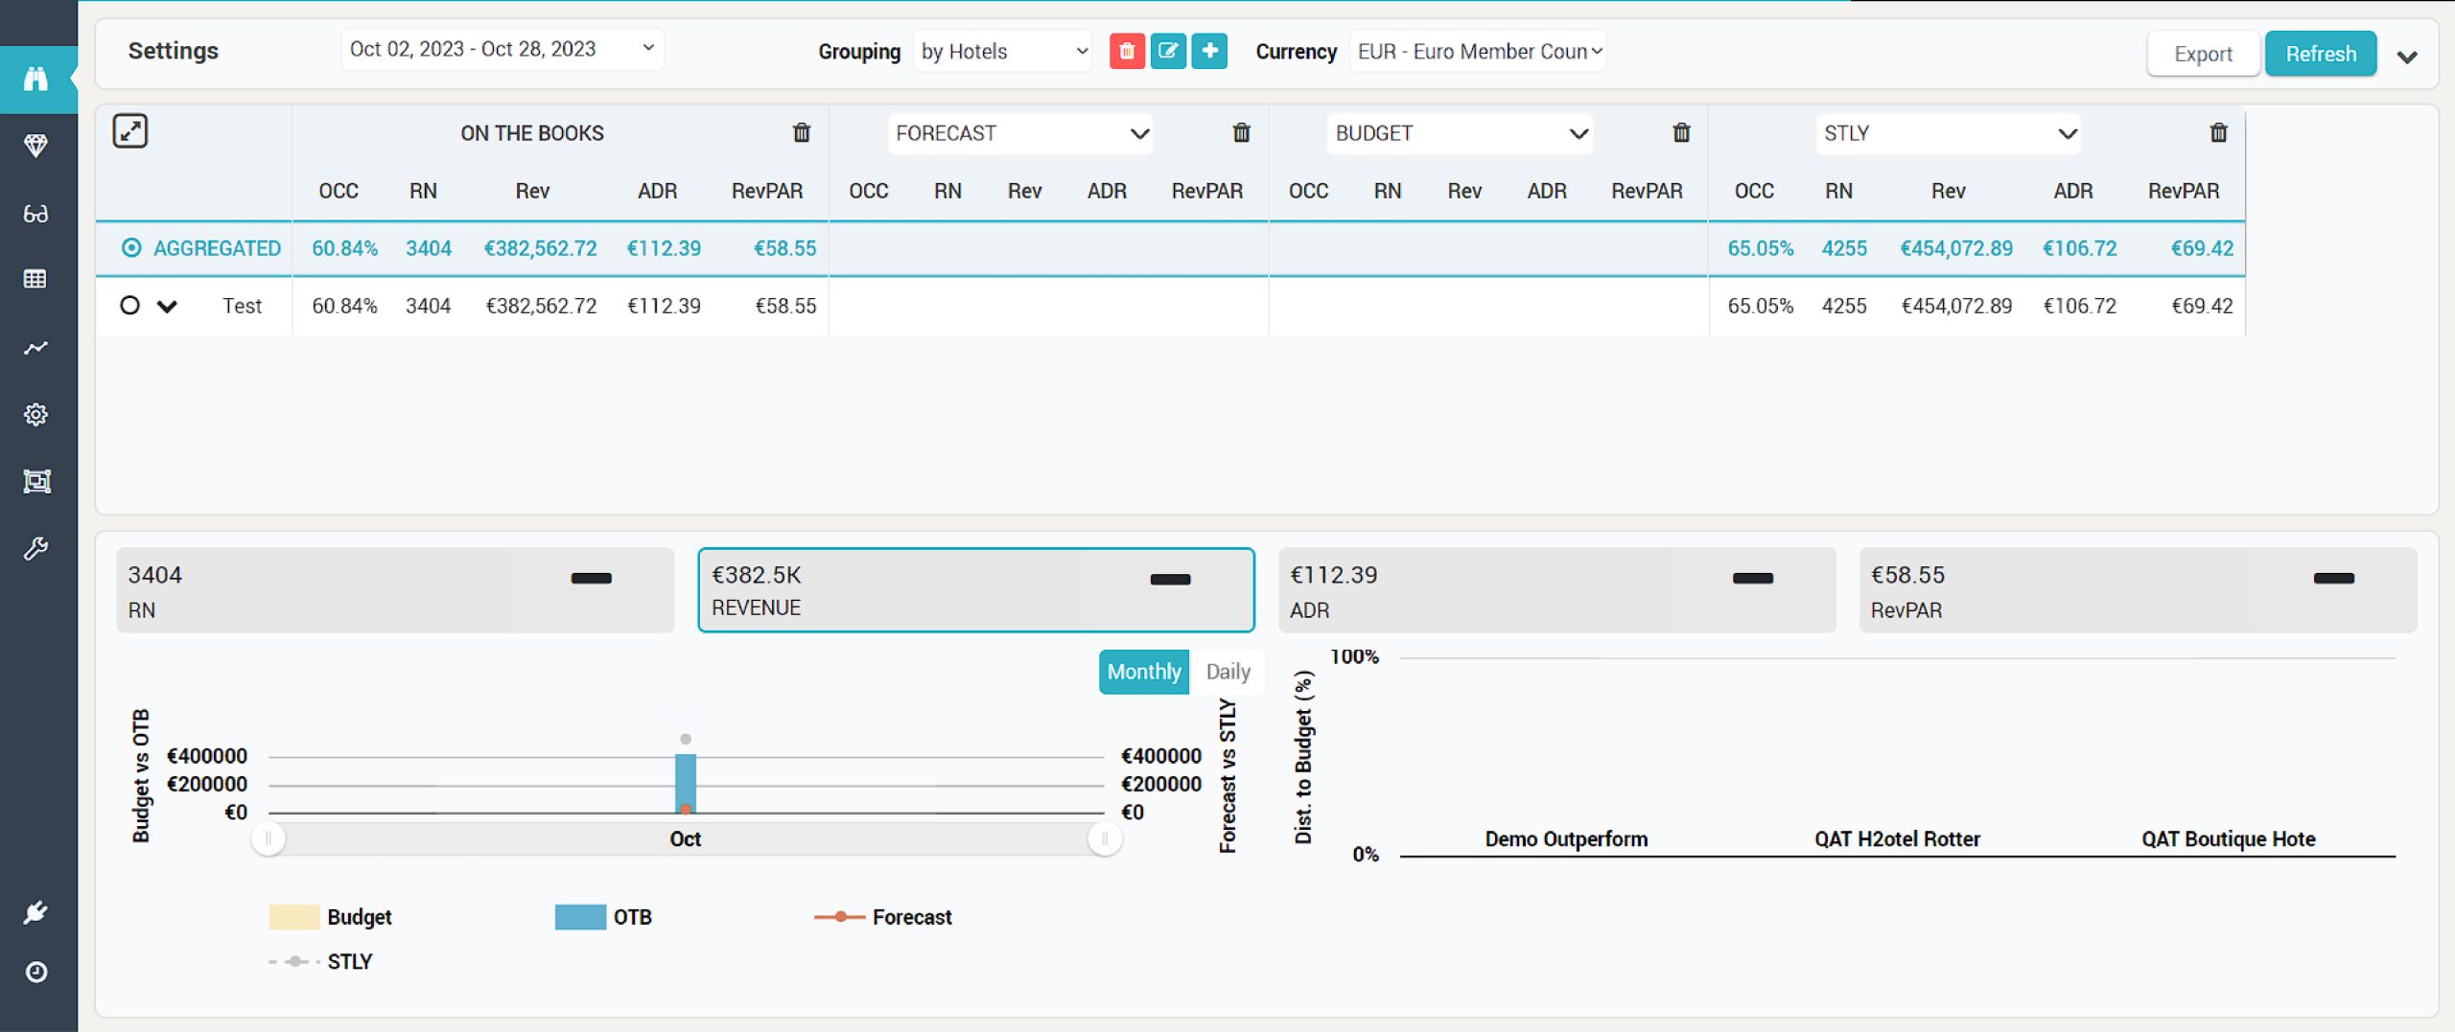
Task: Collapse the settings panel chevron
Action: pyautogui.click(x=2407, y=57)
